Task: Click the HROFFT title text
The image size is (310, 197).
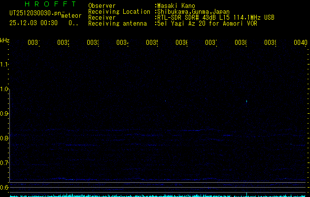Action: [50, 4]
